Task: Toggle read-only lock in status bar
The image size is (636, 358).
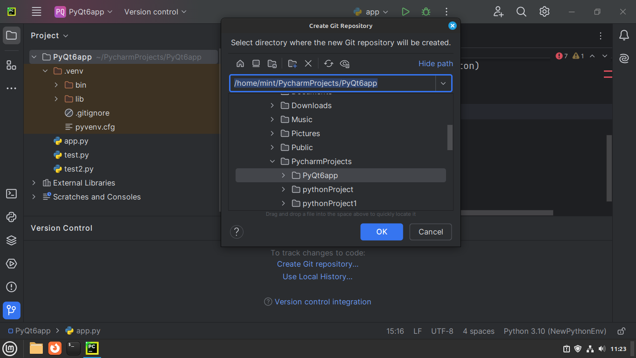Action: (x=621, y=331)
